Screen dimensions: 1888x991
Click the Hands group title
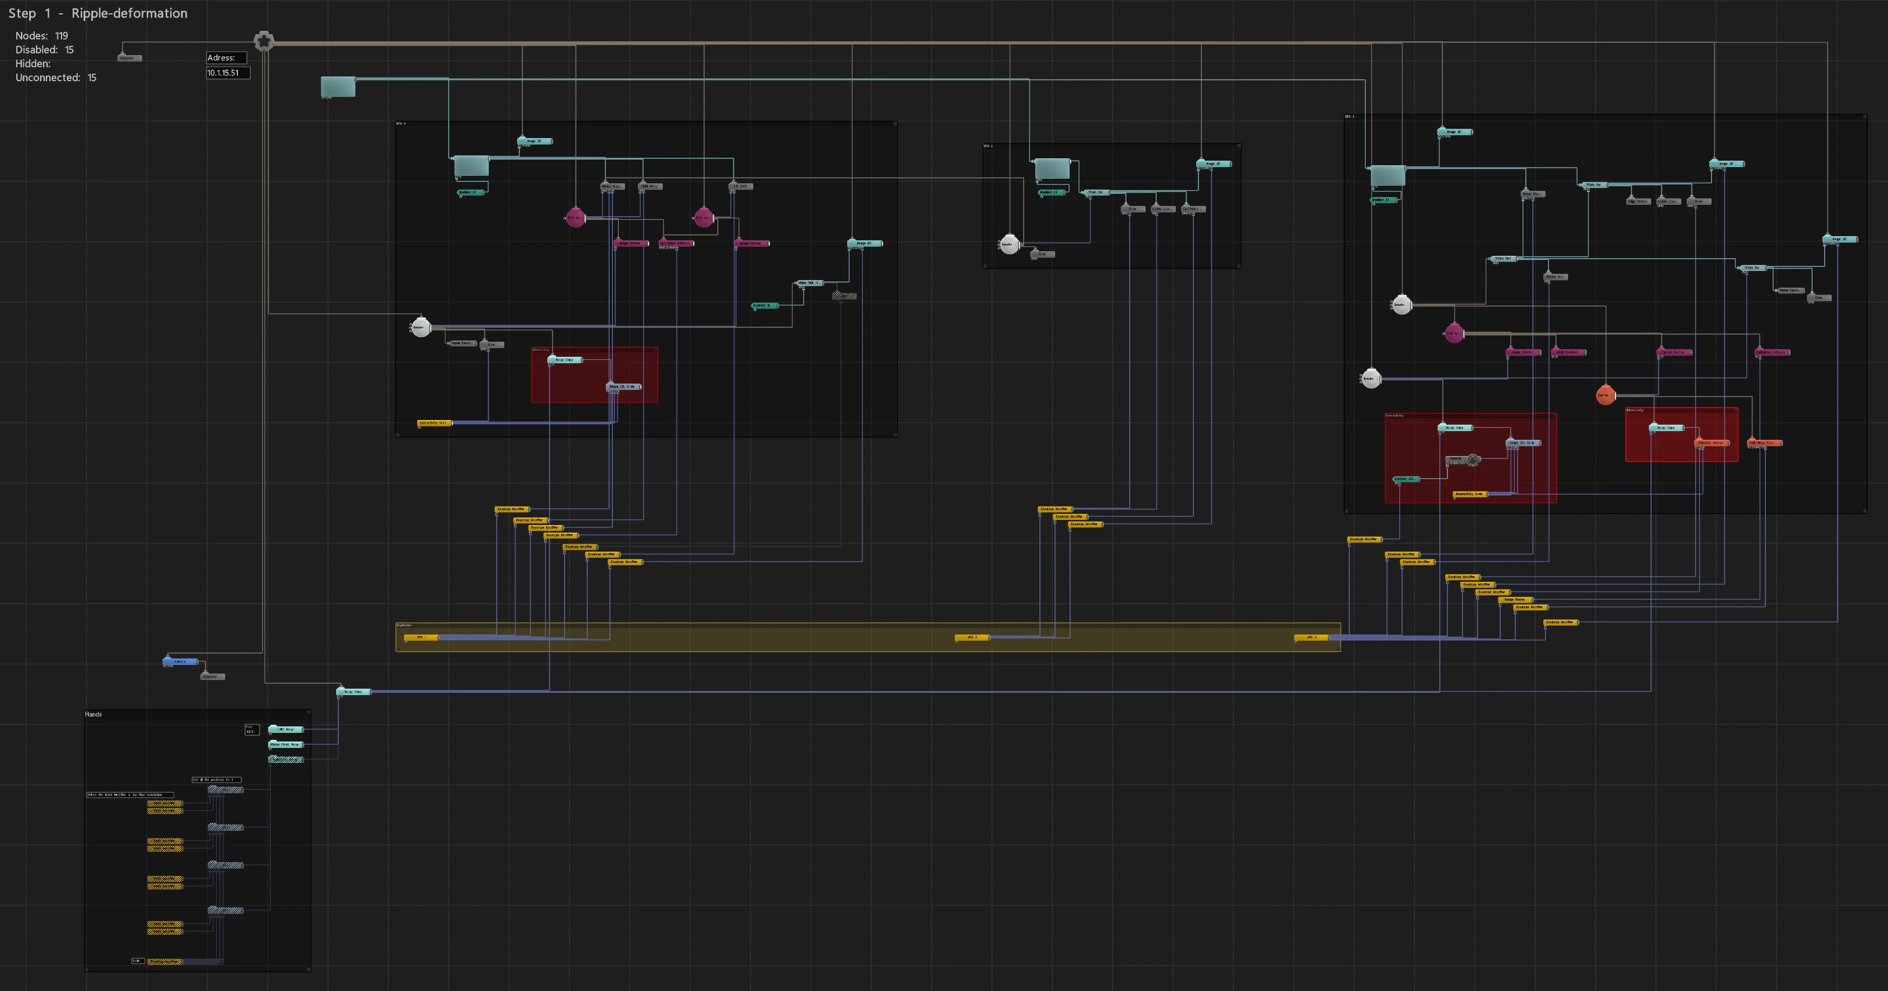93,714
